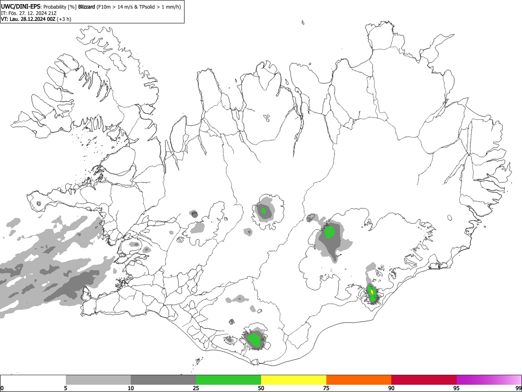The width and height of the screenshot is (522, 392).
Task: Click the 'IT: Fös. 27. 12. 2024 21Z' line
Action: click(x=29, y=13)
